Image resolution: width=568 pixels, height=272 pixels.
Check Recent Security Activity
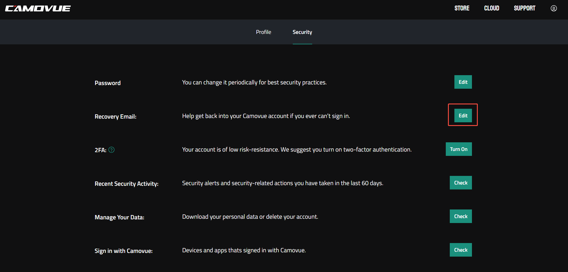coord(461,183)
